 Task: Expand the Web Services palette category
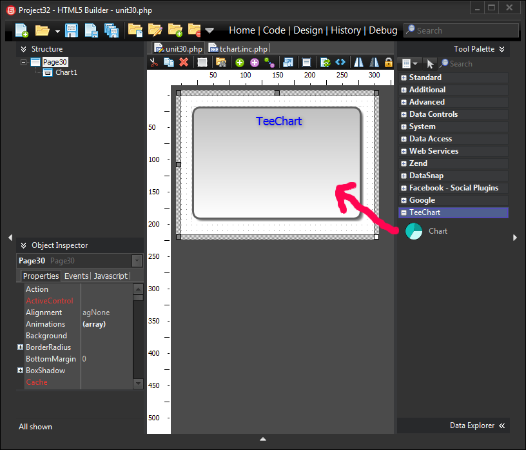point(404,151)
